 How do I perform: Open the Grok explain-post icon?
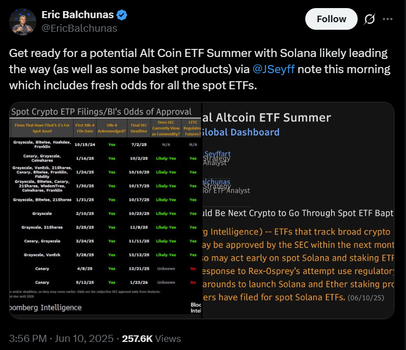point(369,19)
